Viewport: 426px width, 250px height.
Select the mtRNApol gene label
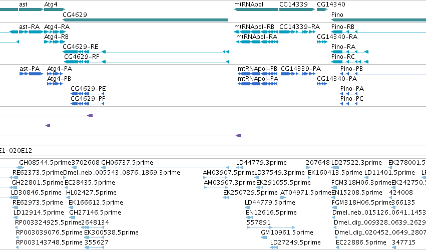click(x=249, y=4)
